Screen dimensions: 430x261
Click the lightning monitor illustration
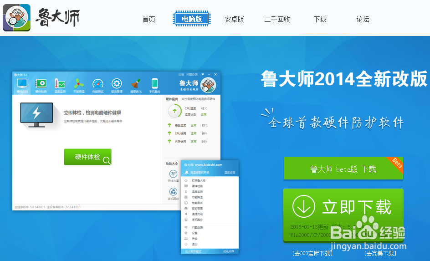pos(36,115)
